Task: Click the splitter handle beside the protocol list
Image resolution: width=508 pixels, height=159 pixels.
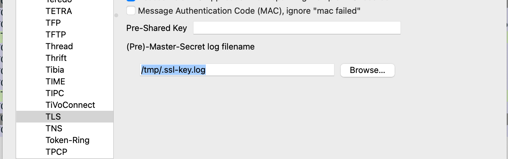Action: pyautogui.click(x=116, y=15)
